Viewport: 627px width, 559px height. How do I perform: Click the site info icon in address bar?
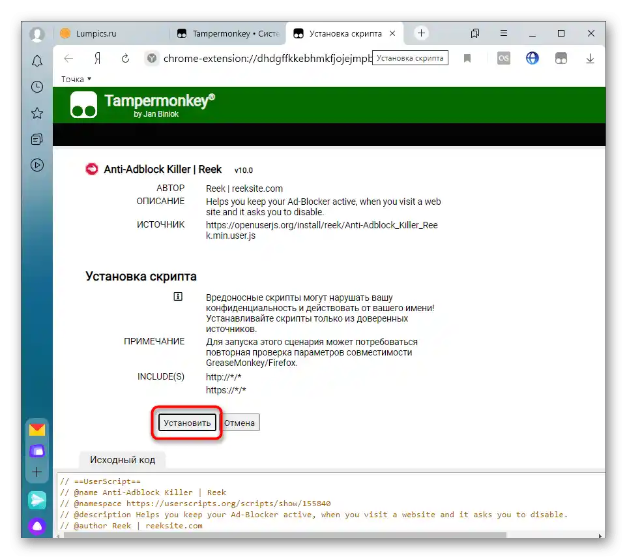click(x=152, y=59)
